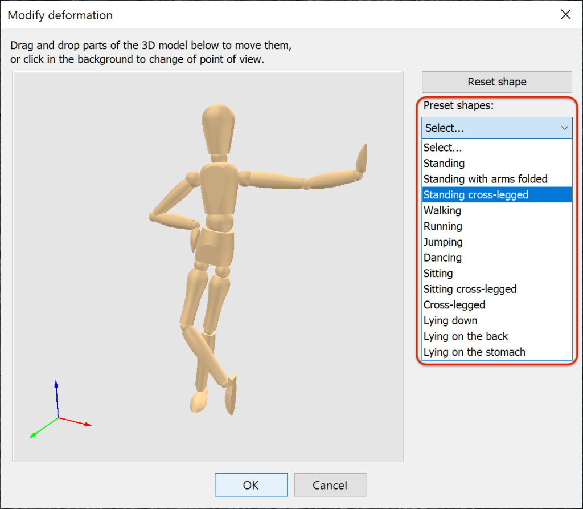Confirm changes with the OK button
The height and width of the screenshot is (509, 583).
coord(251,484)
